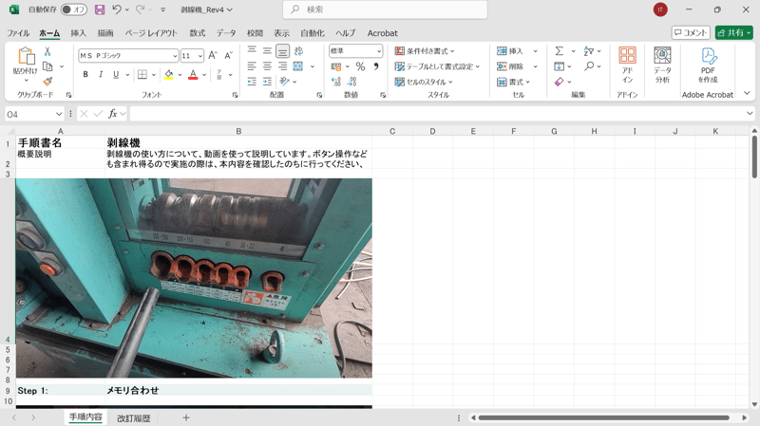Open the ファイル menu tab
This screenshot has width=760, height=426.
(x=18, y=33)
